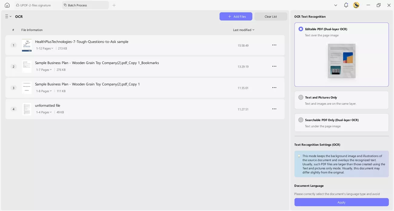Open the tab list dropdown arrow
This screenshot has width=394, height=211.
click(336, 5)
